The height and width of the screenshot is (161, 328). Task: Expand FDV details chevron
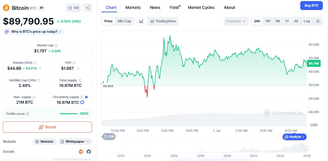point(78,68)
